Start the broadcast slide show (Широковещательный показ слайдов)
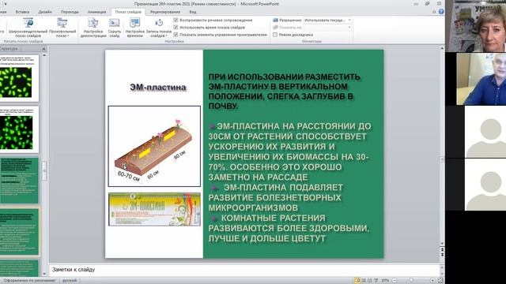Screen dimensions: 506x284 28,28
